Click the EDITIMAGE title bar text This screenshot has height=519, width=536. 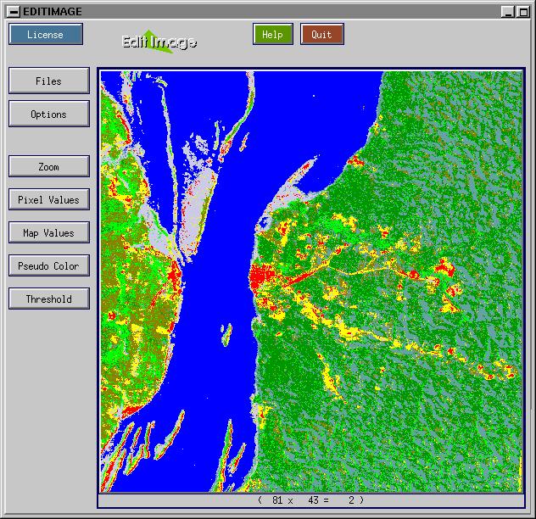(53, 12)
